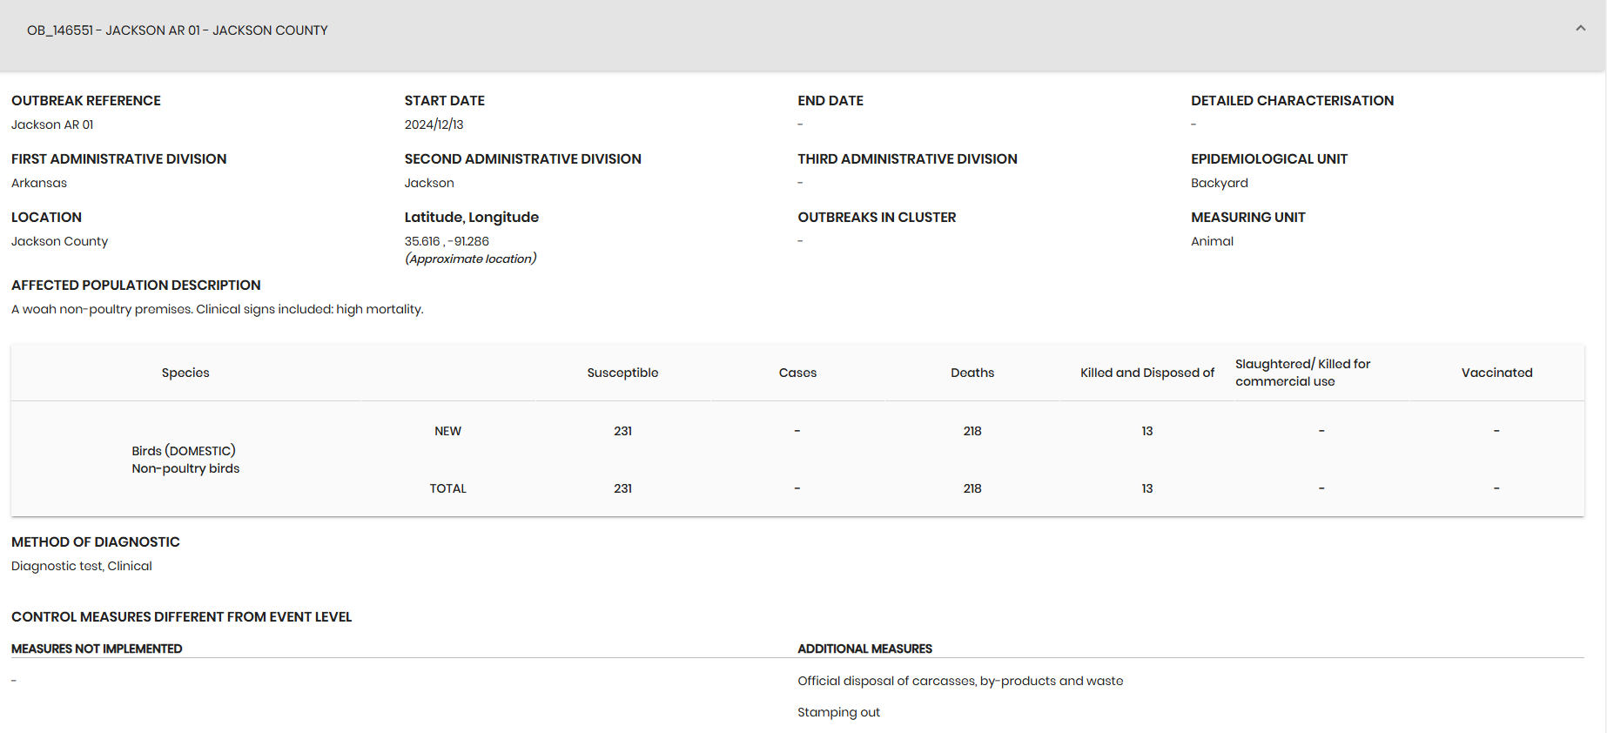Click the 'Susceptible' column header
Viewport: 1607px width, 733px height.
click(622, 373)
